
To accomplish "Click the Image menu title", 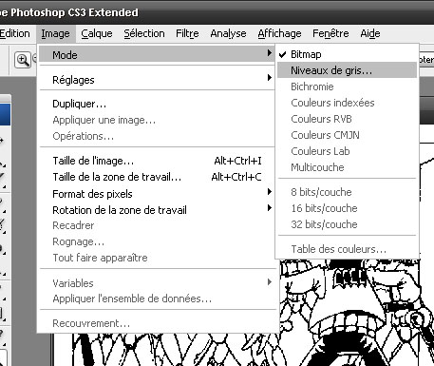I will (x=55, y=33).
